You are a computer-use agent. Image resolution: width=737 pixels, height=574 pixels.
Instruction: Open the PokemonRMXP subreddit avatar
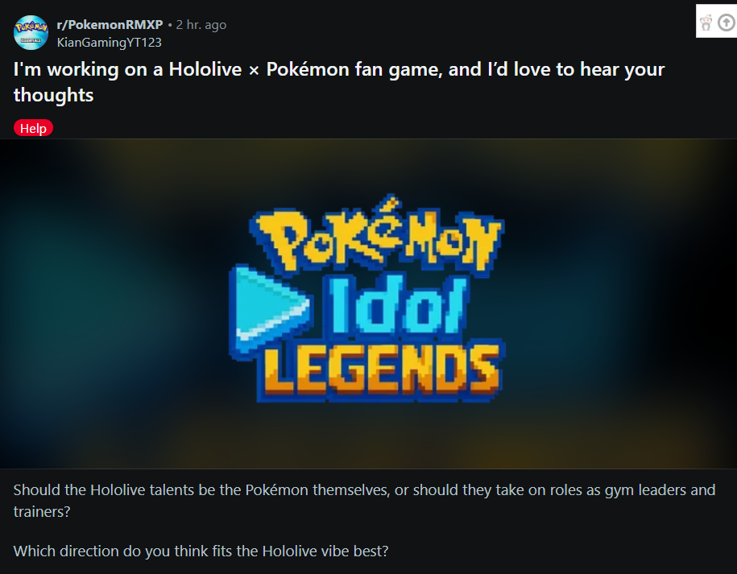tap(31, 33)
